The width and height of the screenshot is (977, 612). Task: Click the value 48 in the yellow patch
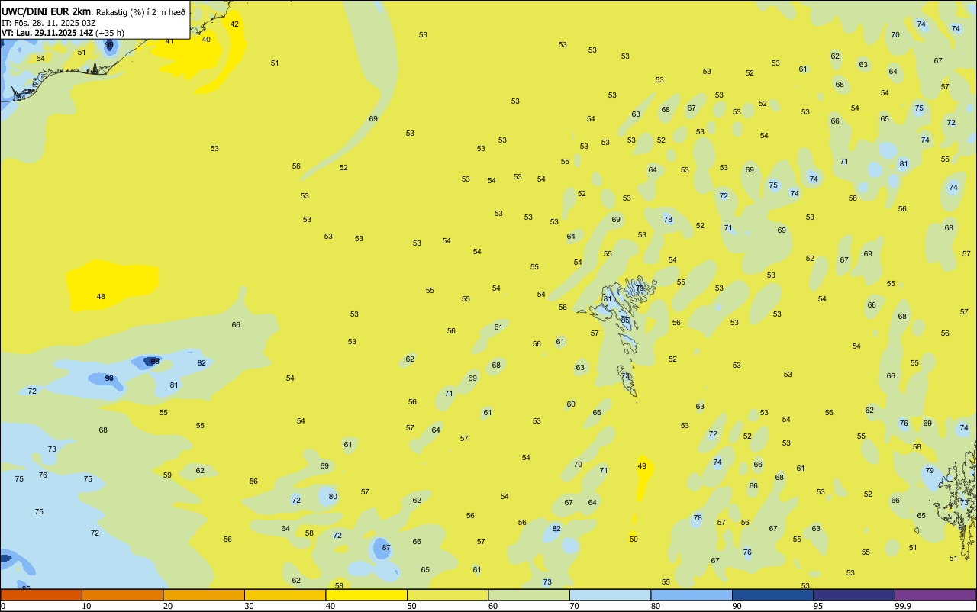[x=101, y=296]
